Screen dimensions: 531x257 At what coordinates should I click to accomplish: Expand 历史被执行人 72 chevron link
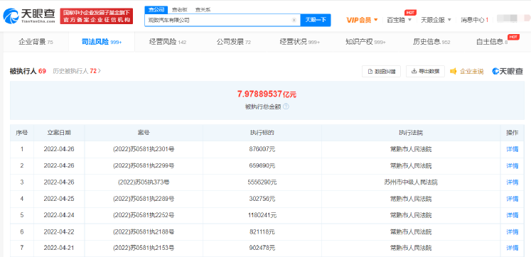click(x=77, y=71)
